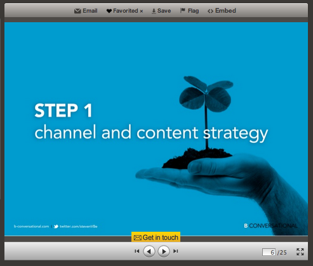Click the Email envelope icon
Image resolution: width=313 pixels, height=266 pixels.
[x=77, y=11]
